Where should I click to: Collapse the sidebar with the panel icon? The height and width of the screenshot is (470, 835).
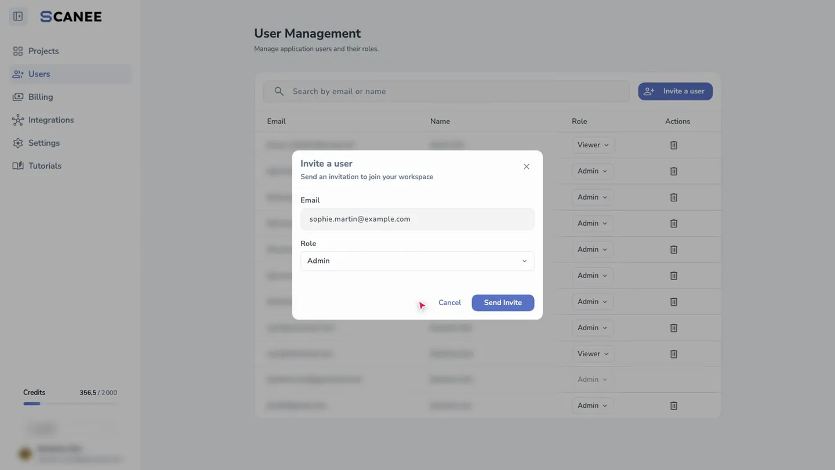click(18, 16)
